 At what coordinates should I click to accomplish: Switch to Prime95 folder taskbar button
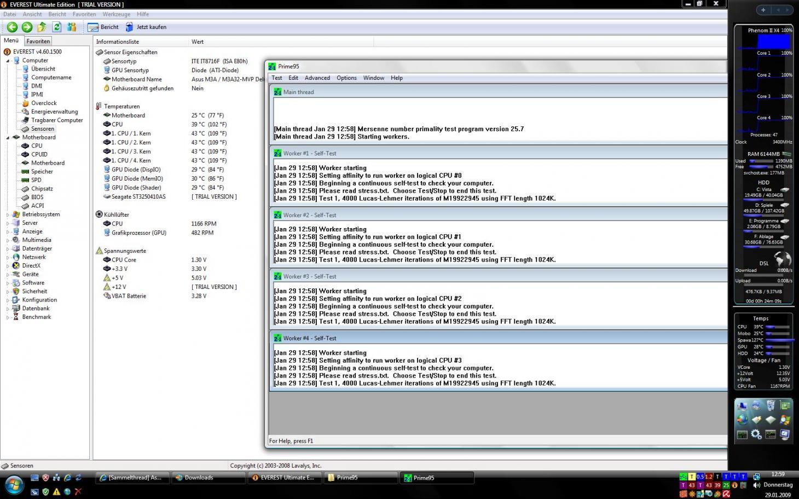[x=360, y=478]
